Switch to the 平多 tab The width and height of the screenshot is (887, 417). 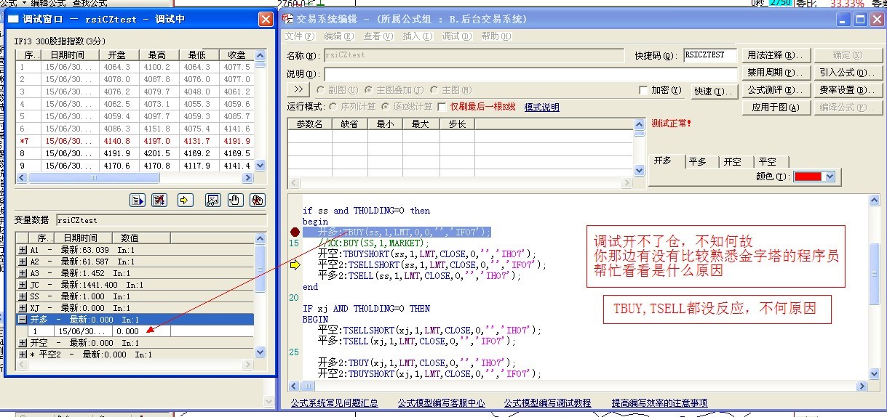pyautogui.click(x=697, y=162)
